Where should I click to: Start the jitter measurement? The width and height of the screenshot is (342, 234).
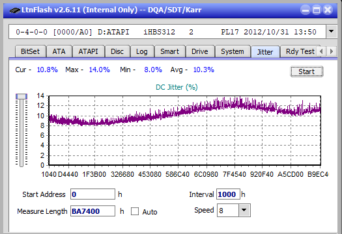[x=306, y=71]
